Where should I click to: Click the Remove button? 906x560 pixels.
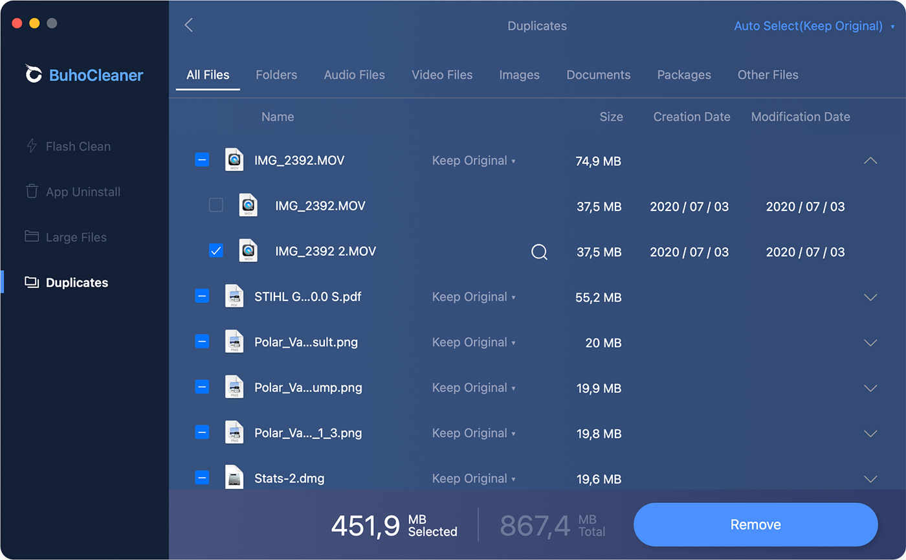[755, 524]
